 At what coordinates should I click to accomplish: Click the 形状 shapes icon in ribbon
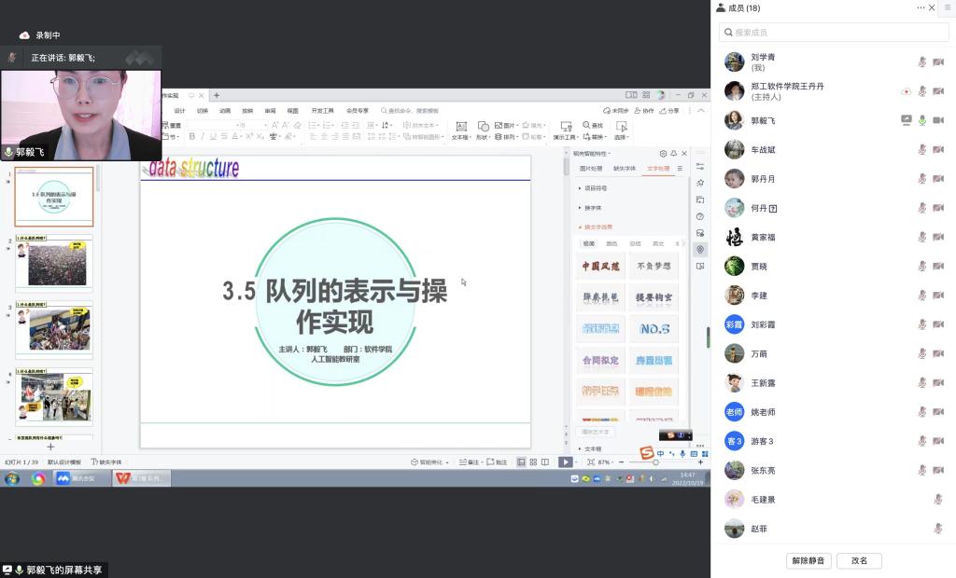coord(483,131)
